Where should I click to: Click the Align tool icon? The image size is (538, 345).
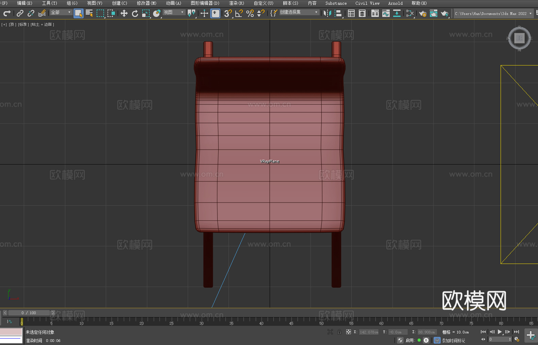[338, 13]
